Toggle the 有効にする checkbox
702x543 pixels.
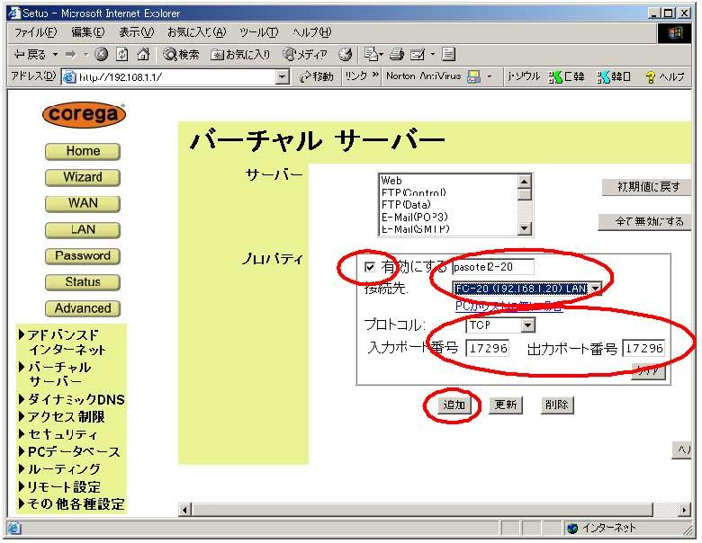point(370,267)
